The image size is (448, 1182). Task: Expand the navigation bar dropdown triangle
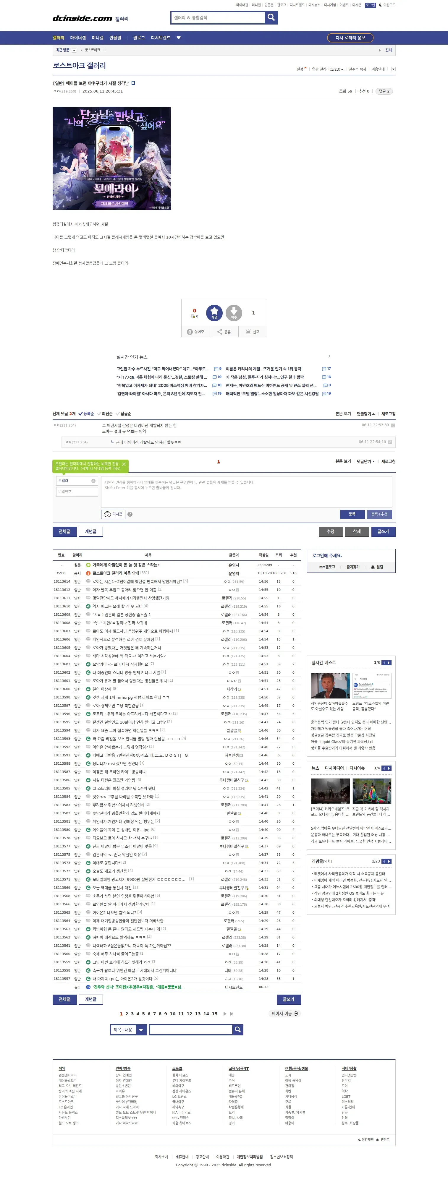[179, 38]
